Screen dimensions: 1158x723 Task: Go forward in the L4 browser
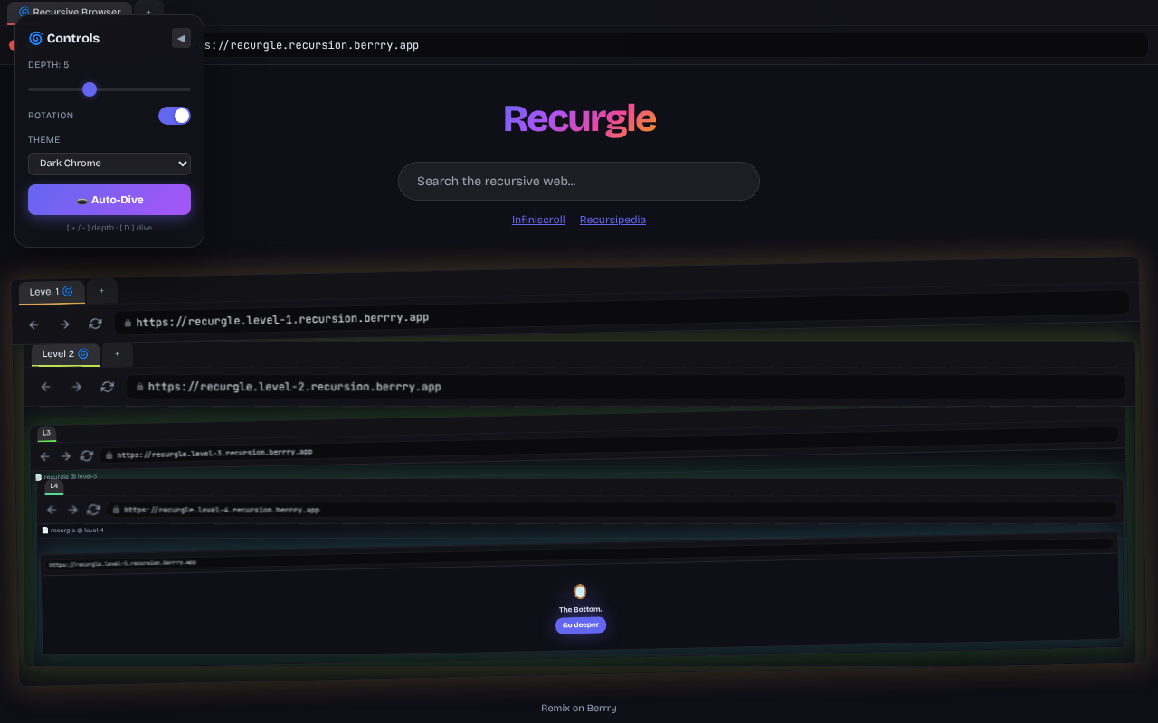[72, 510]
